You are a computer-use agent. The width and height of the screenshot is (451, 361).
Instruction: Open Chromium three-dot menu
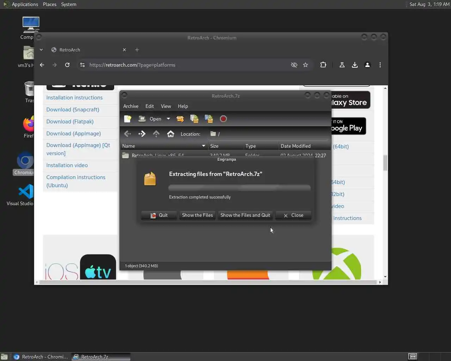[380, 65]
